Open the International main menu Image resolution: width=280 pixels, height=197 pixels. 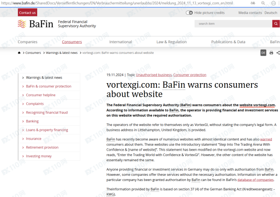click(x=121, y=42)
